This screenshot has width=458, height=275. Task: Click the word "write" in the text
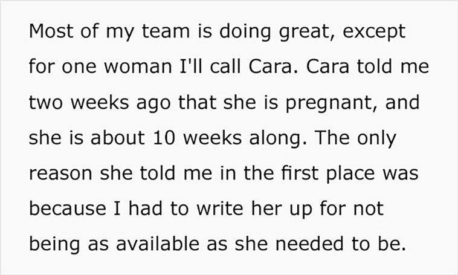coord(220,208)
